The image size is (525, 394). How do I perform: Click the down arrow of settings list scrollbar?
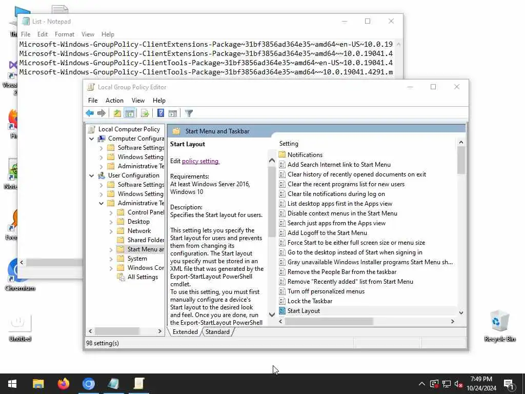point(461,312)
